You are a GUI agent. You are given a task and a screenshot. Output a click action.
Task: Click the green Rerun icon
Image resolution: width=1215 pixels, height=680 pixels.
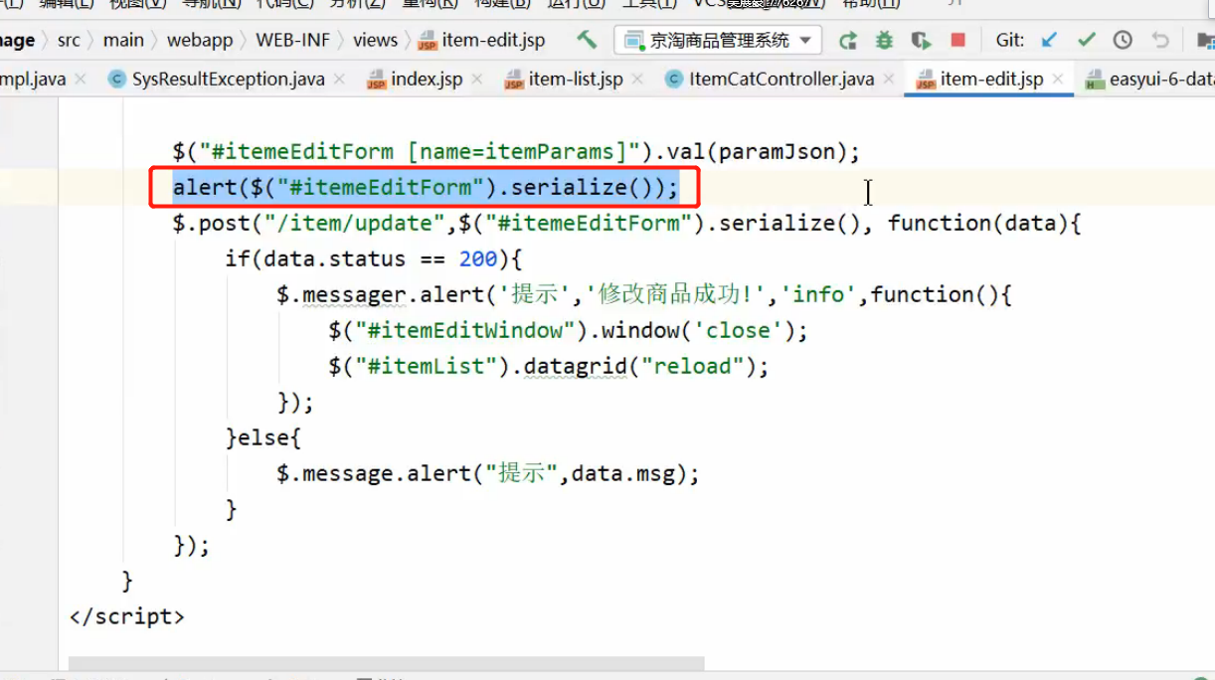(x=848, y=40)
